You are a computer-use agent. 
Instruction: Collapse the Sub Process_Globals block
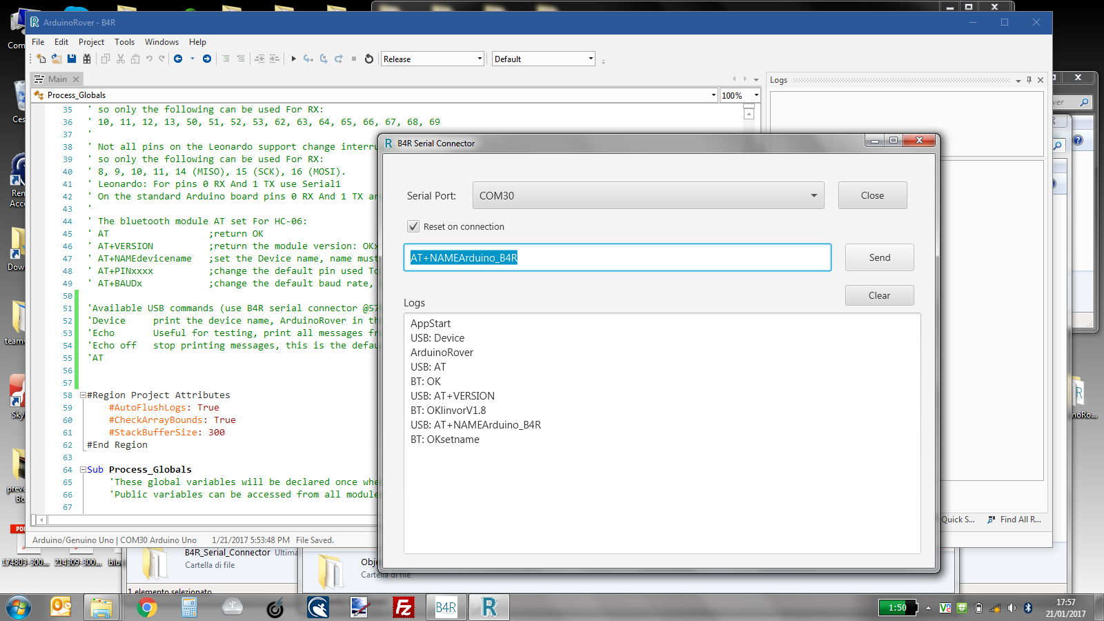tap(83, 470)
